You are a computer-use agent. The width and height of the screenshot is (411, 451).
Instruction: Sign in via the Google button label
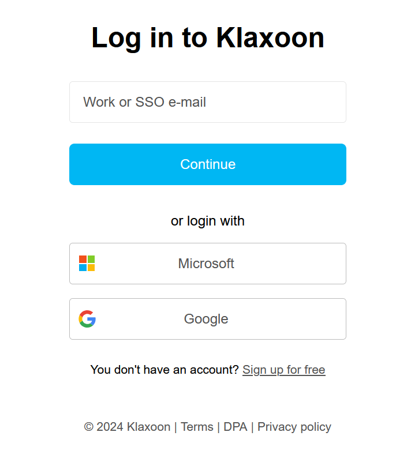click(x=206, y=319)
